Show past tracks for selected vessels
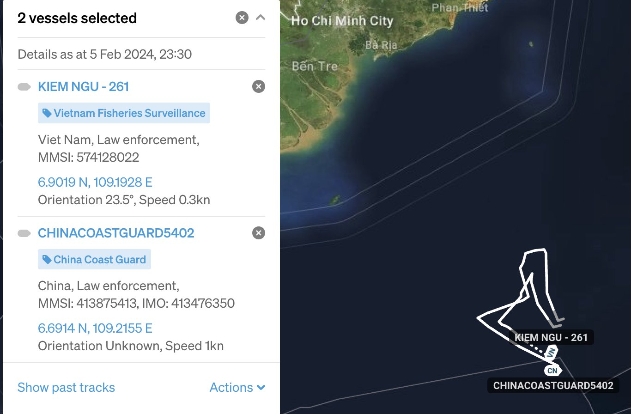This screenshot has width=631, height=414. pyautogui.click(x=66, y=387)
